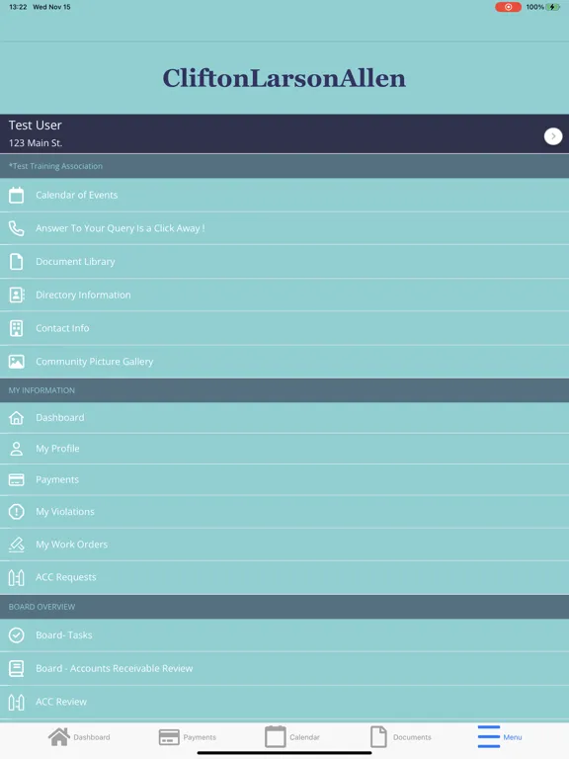The image size is (569, 759).
Task: View the Community Picture Gallery
Action: (284, 362)
